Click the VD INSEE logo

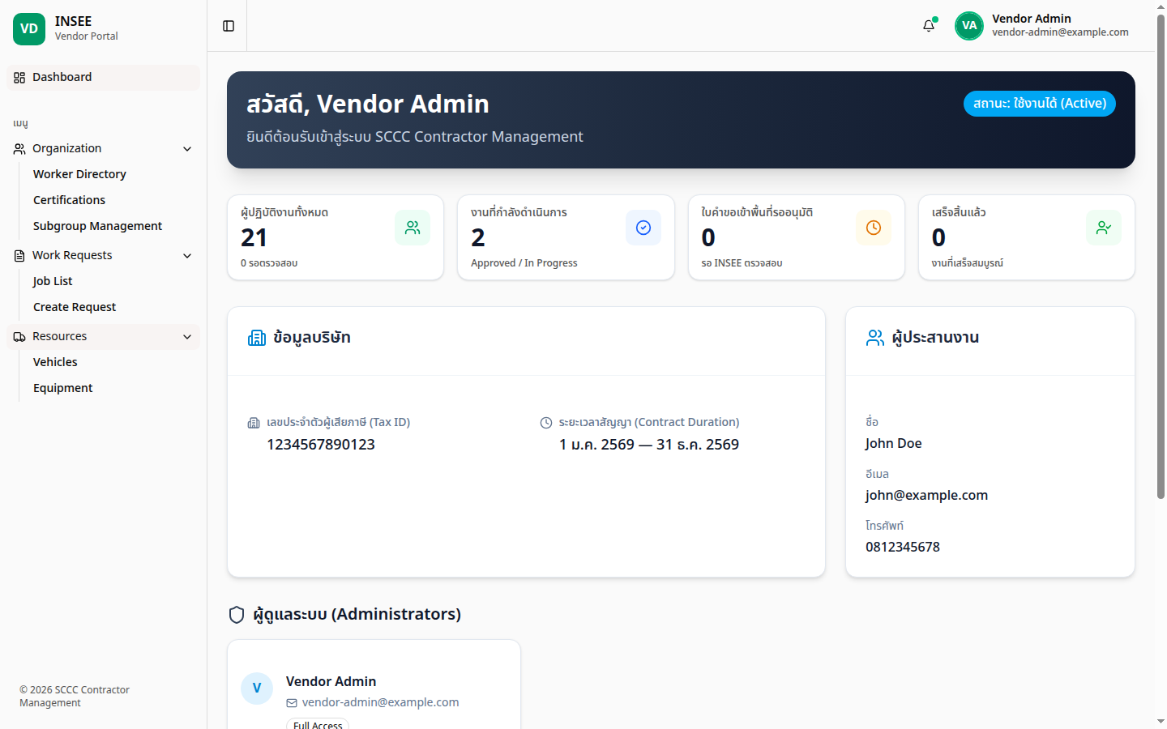(x=29, y=29)
